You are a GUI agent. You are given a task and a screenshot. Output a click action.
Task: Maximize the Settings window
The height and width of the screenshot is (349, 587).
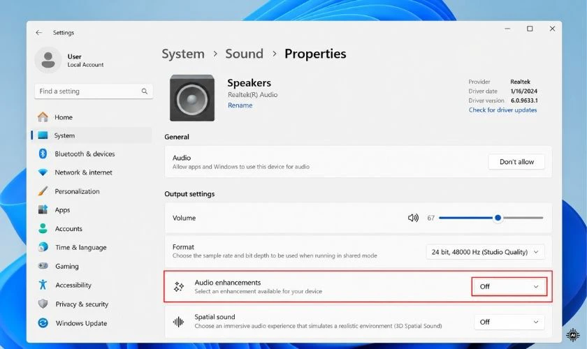[x=530, y=29]
